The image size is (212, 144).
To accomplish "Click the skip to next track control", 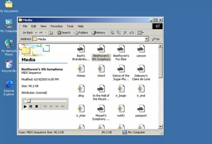I will [x=63, y=106].
